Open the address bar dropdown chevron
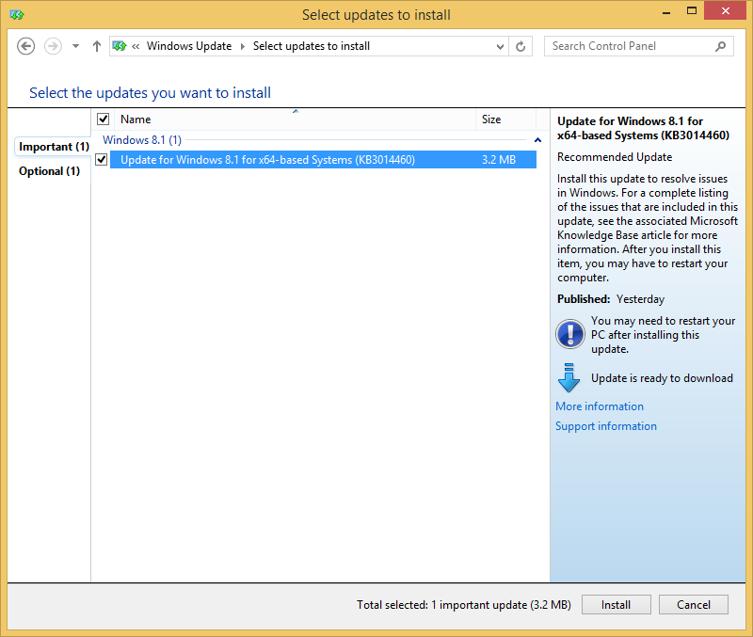This screenshot has width=753, height=637. [x=499, y=45]
